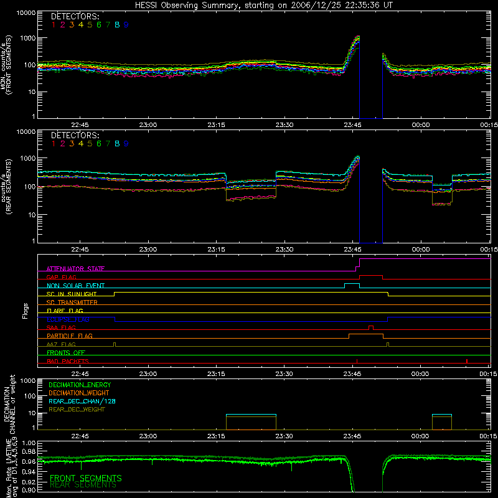Select blue detector 9 in front segments legend
Screen dimensions: 498x498
coord(126,25)
